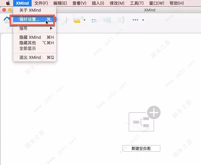The height and width of the screenshot is (165, 201).
Task: Click the boundary toolbar icon
Action: click(107, 20)
